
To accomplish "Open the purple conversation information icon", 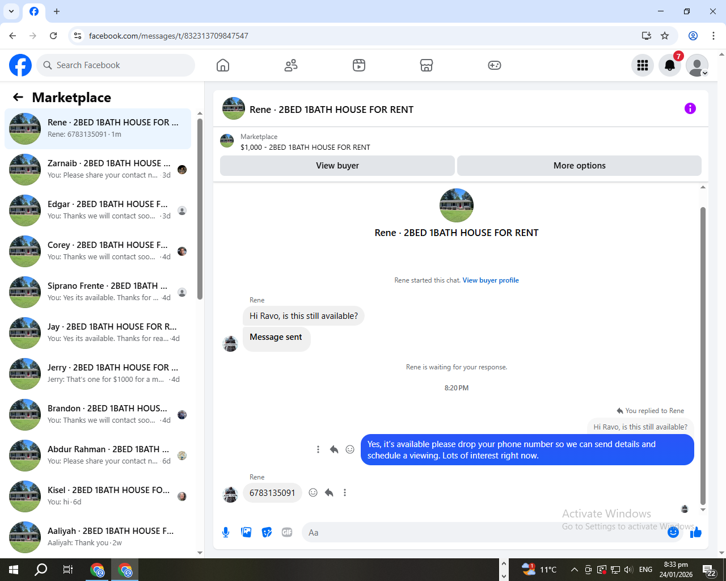I will (x=690, y=108).
